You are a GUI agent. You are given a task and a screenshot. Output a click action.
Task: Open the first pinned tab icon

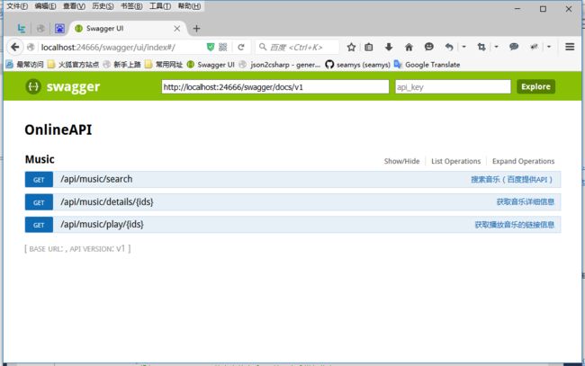click(22, 29)
